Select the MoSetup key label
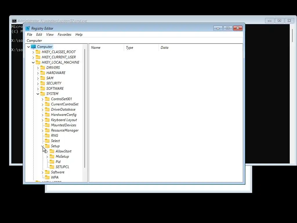 (x=62, y=157)
